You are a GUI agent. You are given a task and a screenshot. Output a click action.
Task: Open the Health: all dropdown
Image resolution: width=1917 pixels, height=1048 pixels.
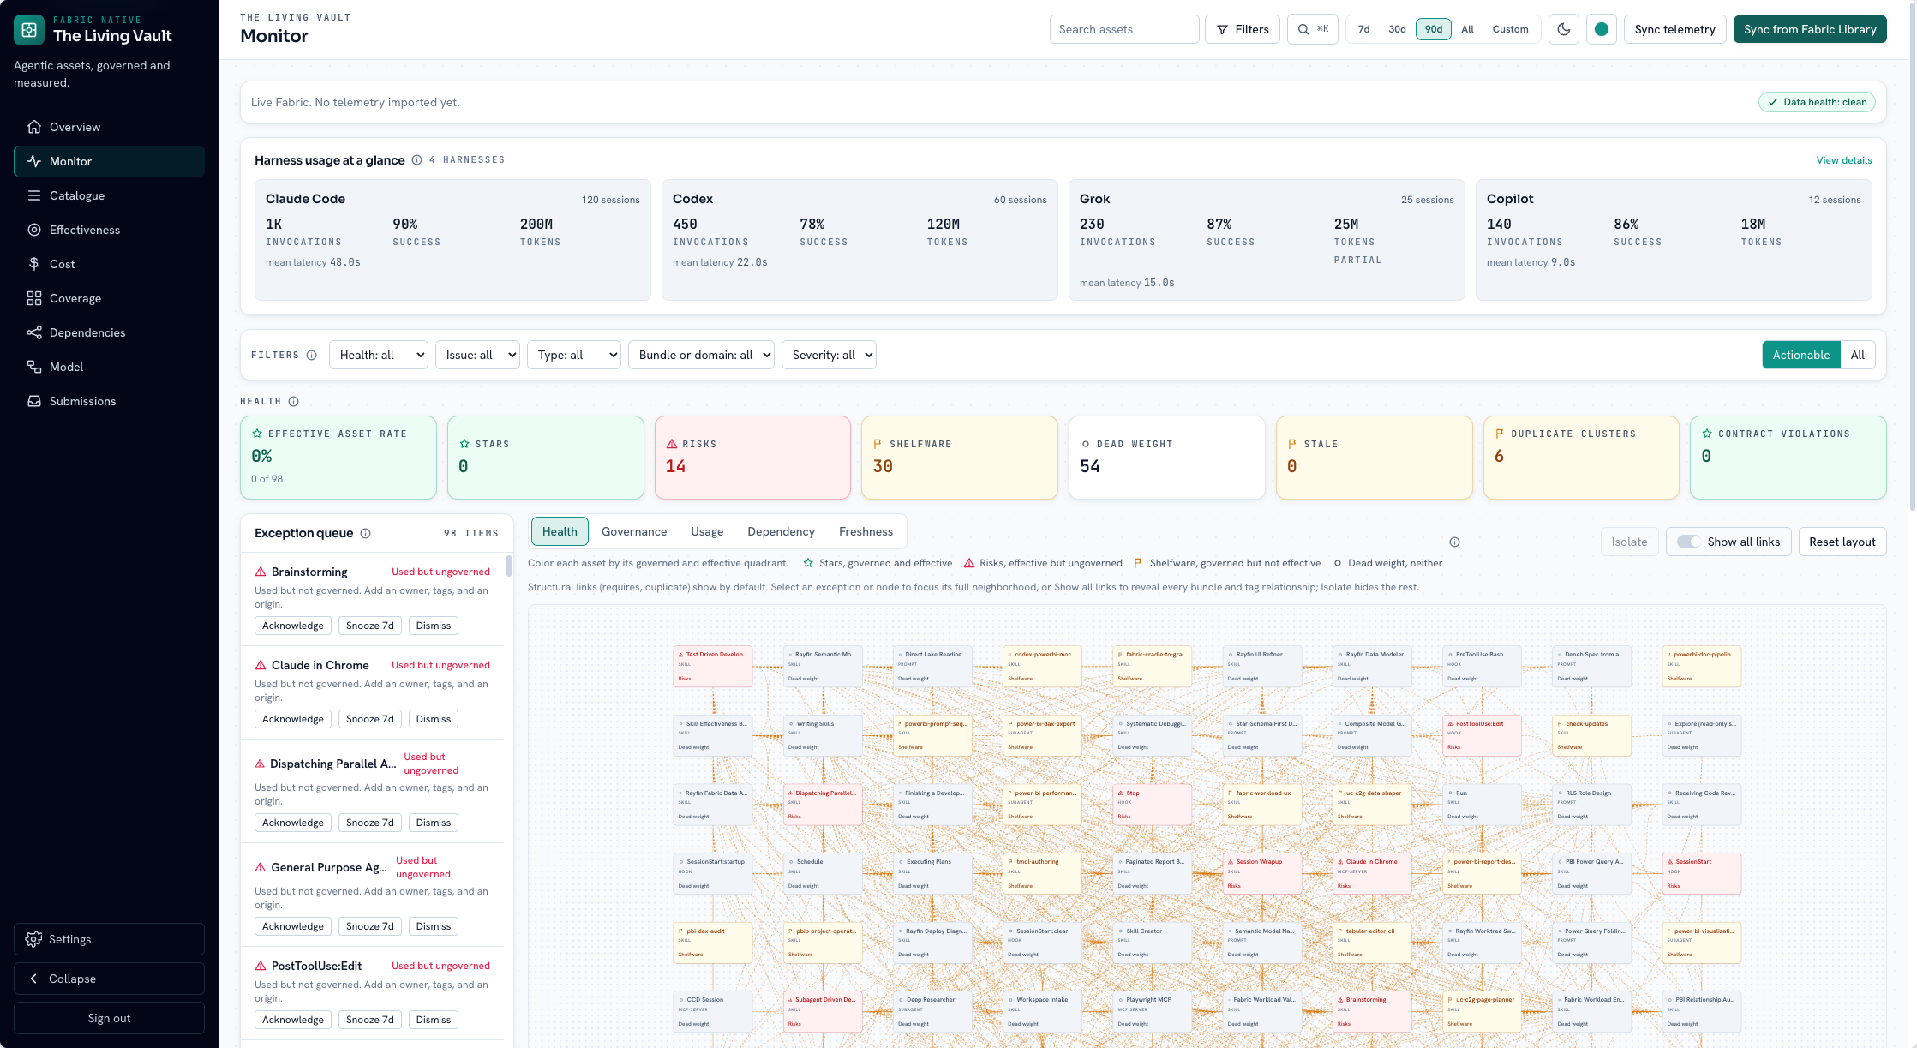(x=379, y=355)
